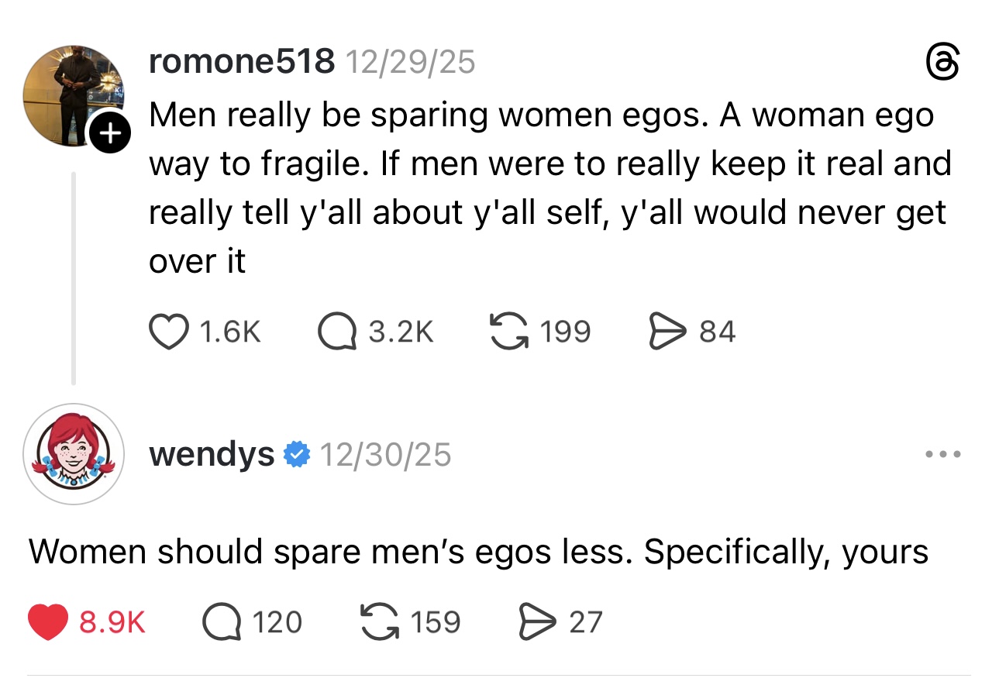Visit the wendys username link
This screenshot has height=685, width=999.
[212, 454]
